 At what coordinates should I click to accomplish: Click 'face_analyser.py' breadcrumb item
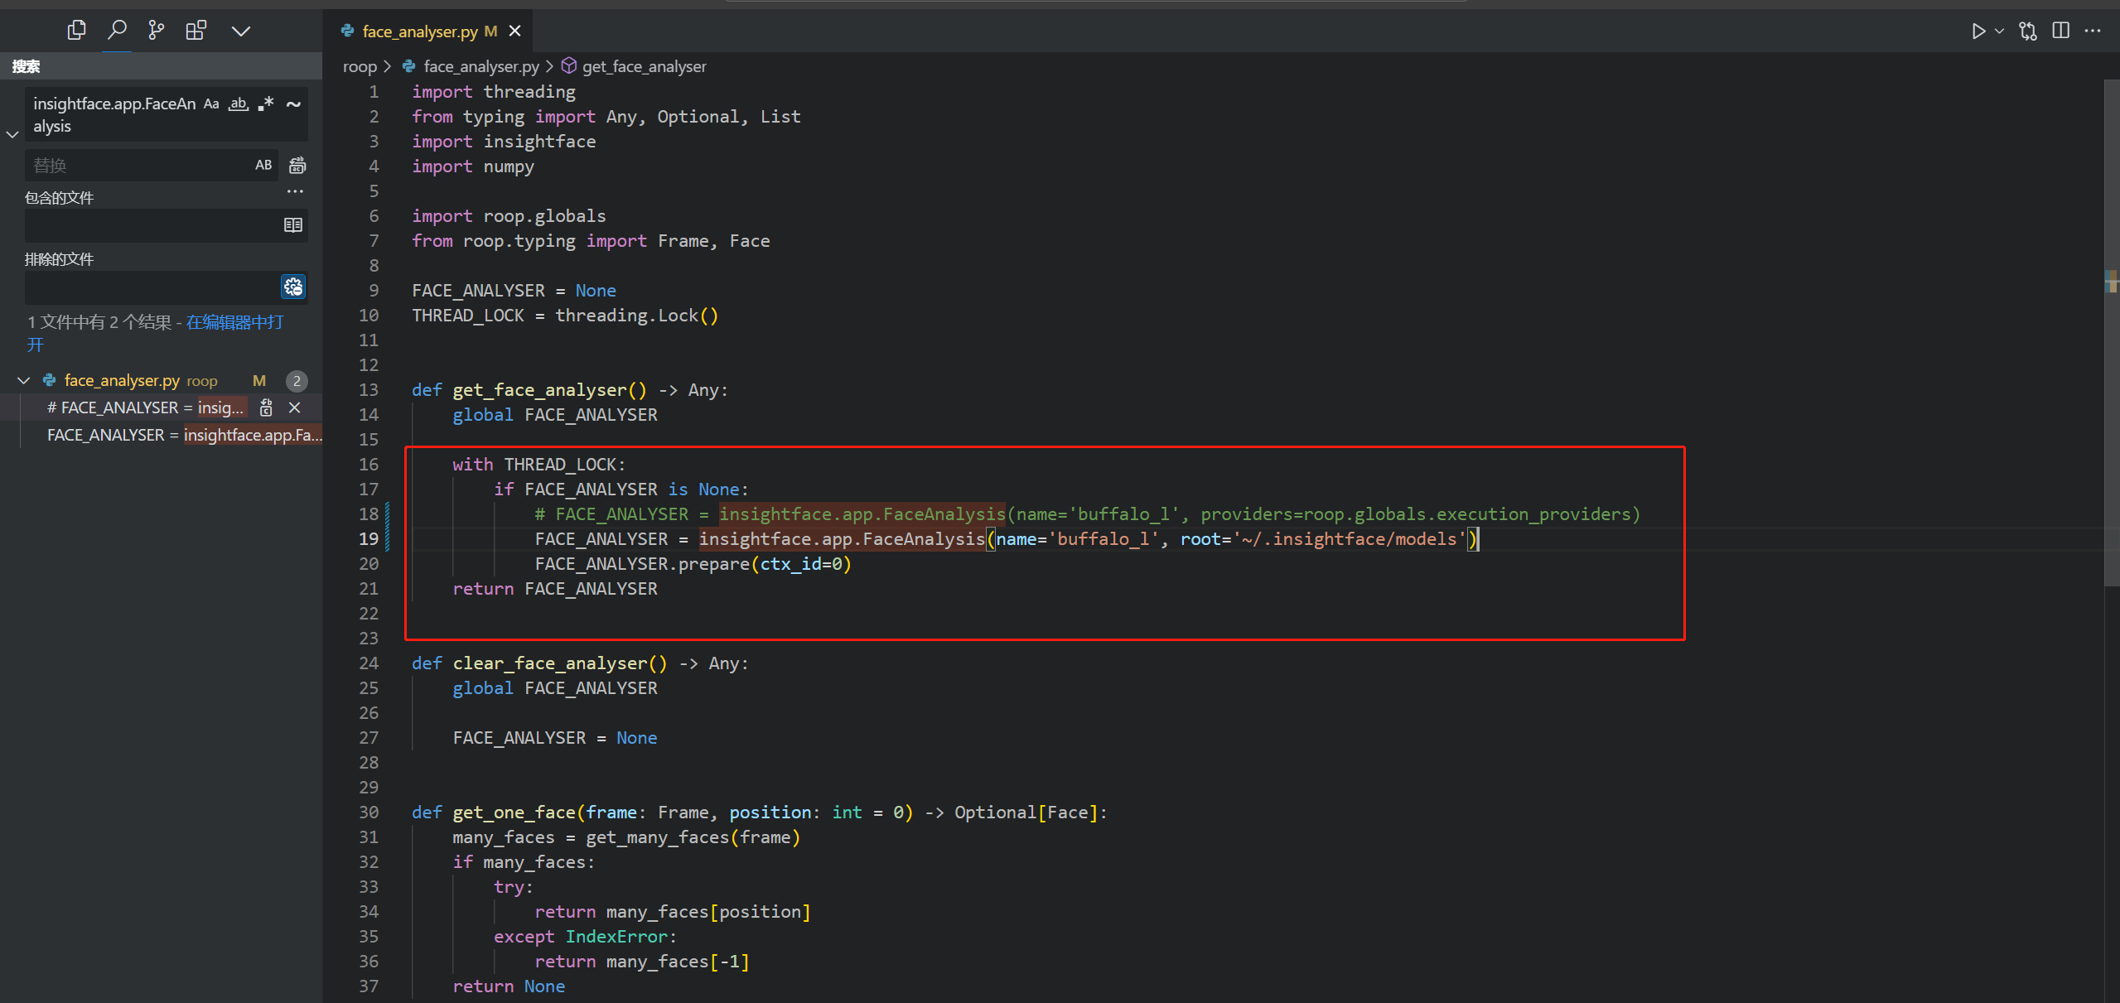coord(481,66)
